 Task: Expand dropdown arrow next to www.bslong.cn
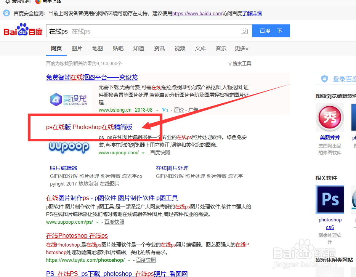pyautogui.click(x=157, y=110)
